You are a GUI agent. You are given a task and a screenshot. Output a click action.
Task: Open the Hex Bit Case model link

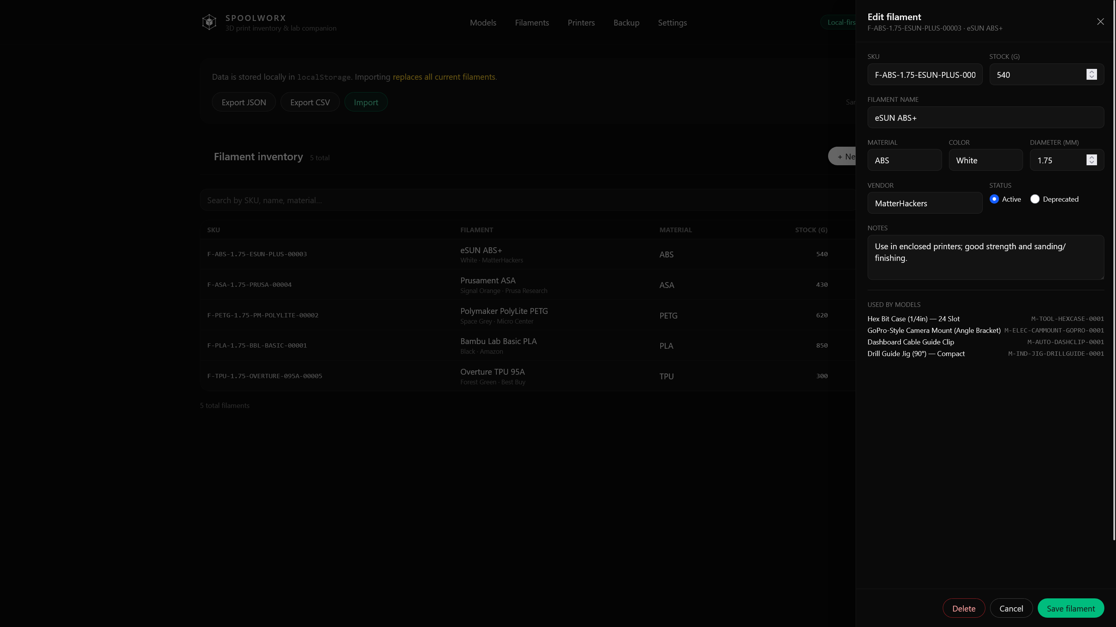pyautogui.click(x=913, y=319)
